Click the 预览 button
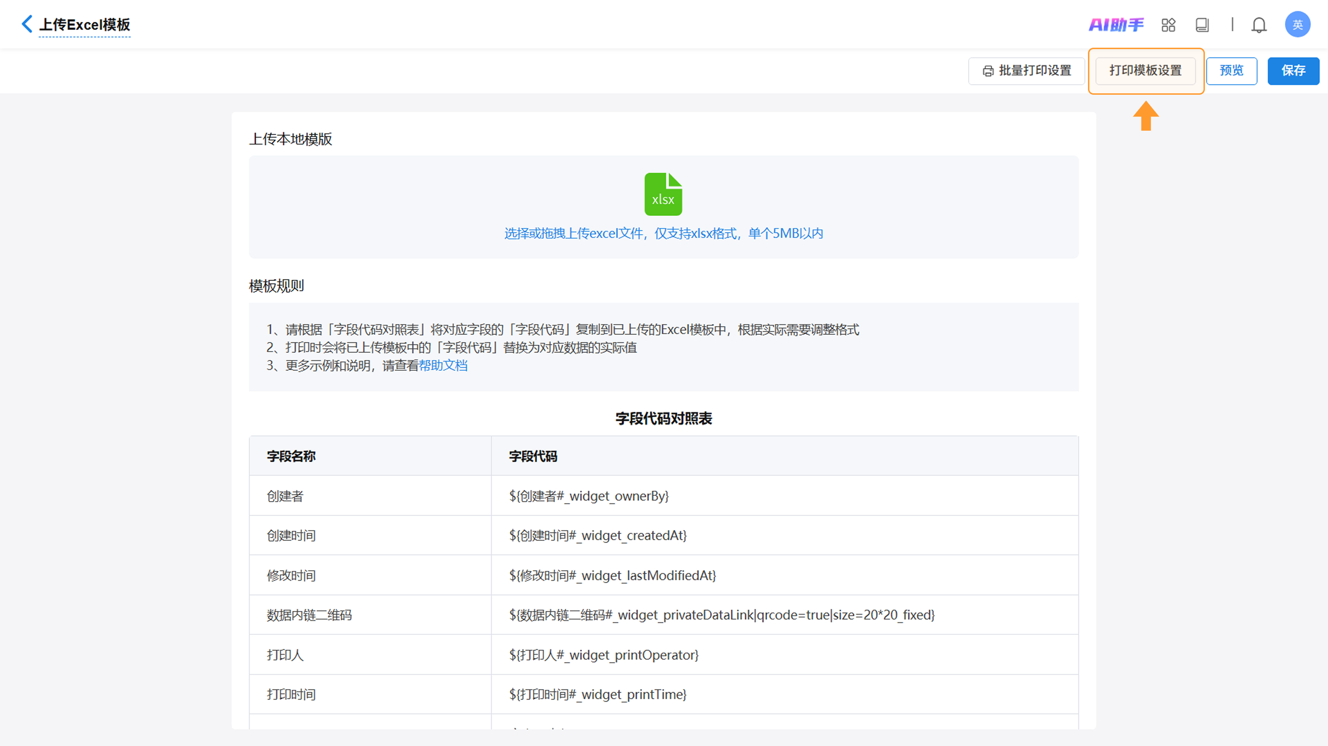 coord(1231,71)
